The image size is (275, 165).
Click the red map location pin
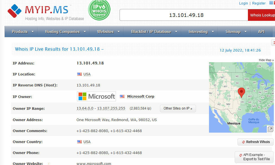click(241, 92)
